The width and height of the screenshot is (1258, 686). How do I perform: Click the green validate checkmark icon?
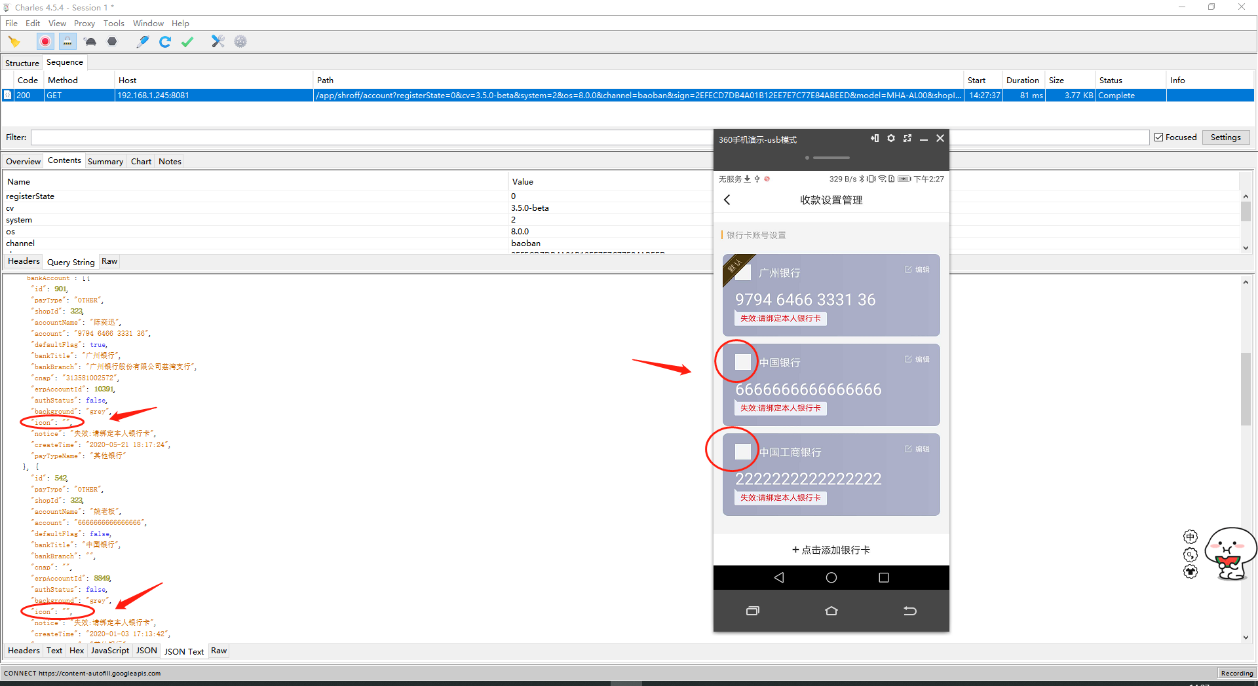coord(187,42)
